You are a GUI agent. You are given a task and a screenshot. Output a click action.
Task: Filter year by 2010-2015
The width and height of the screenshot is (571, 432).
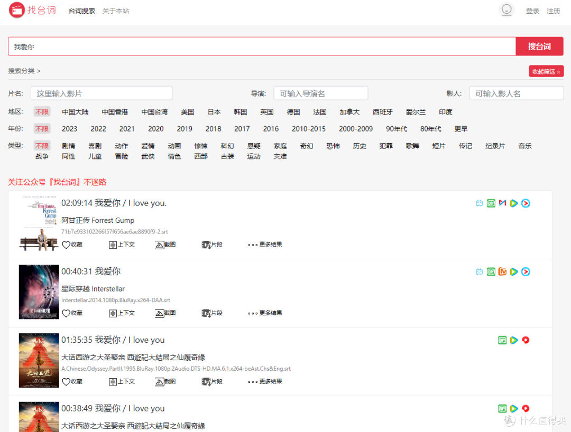pos(308,129)
